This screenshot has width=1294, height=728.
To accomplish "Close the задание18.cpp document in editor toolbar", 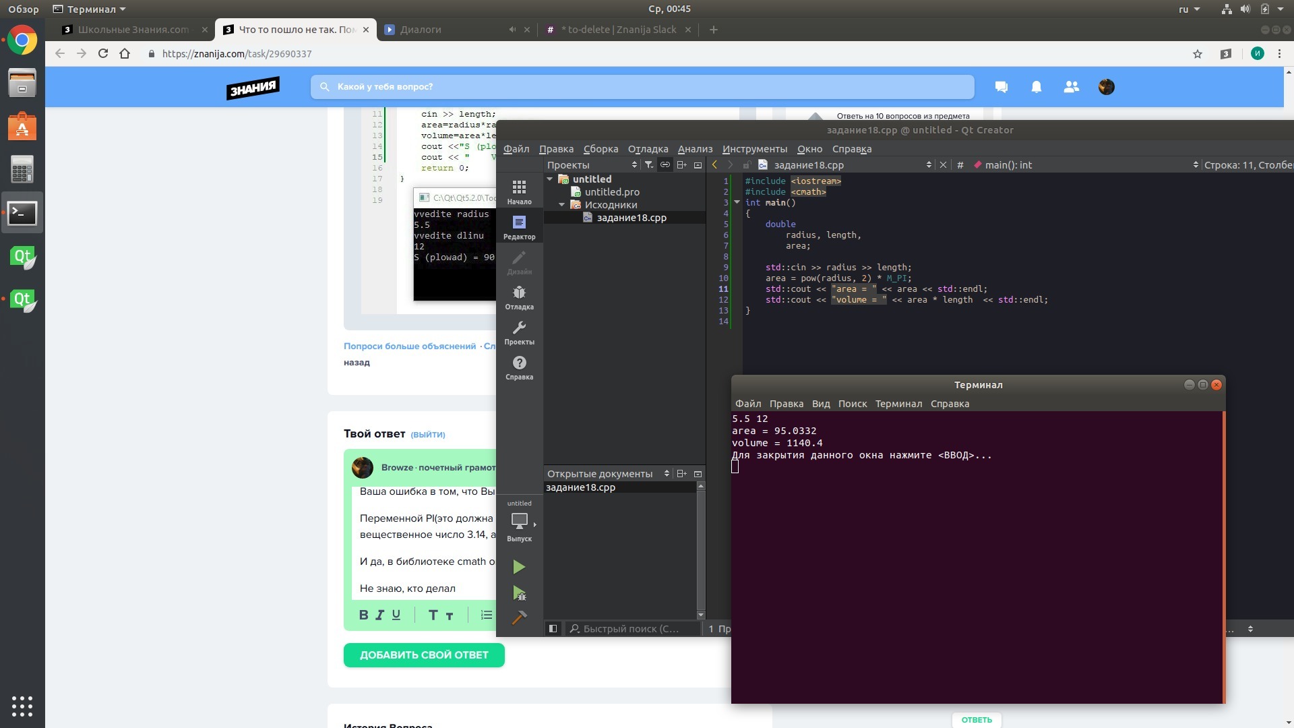I will click(944, 165).
